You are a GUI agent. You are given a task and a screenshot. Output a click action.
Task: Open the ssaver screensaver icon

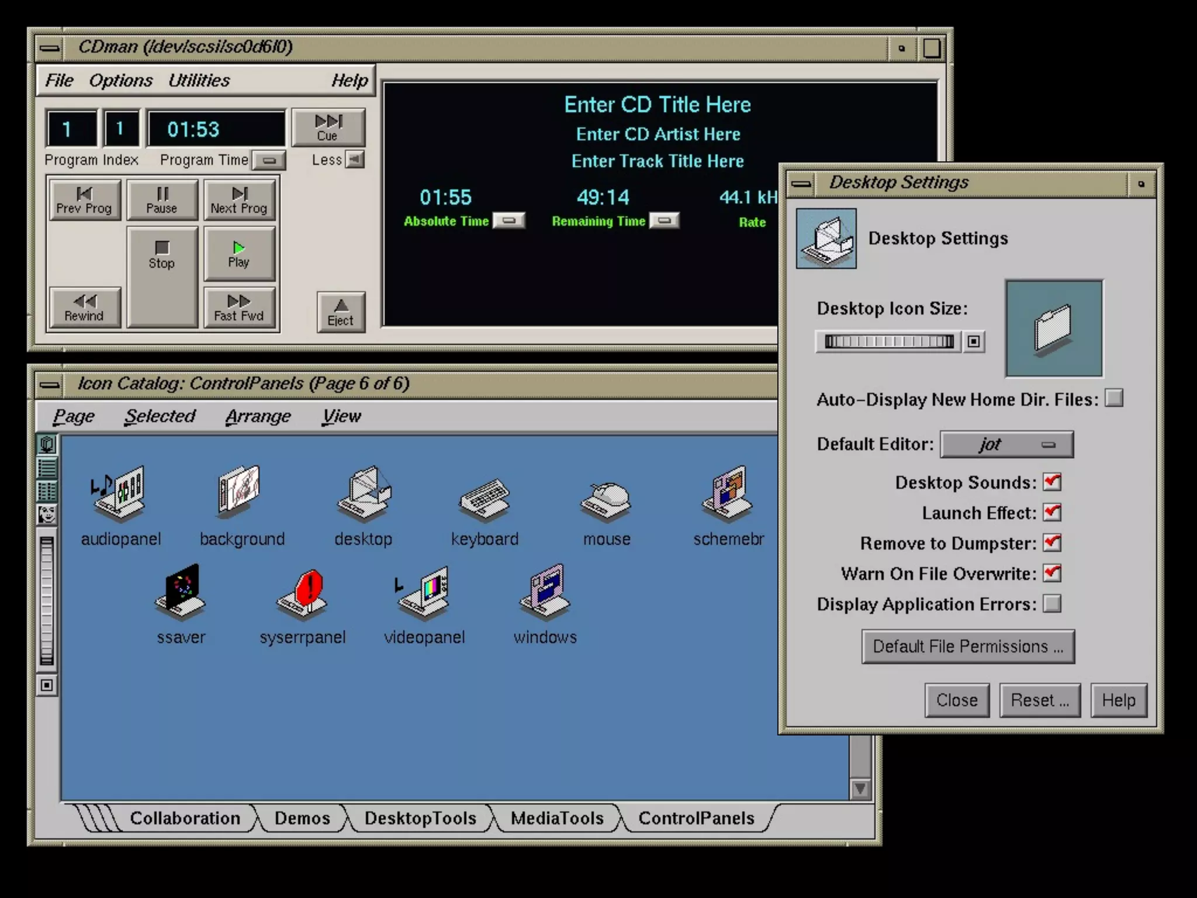181,592
